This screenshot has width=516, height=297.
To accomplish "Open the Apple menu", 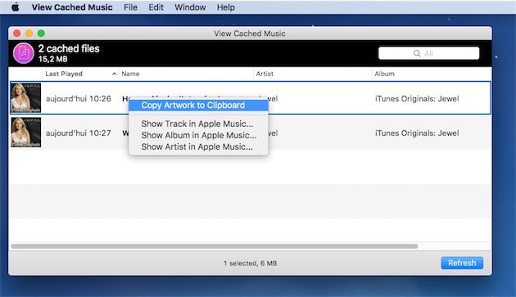I will pos(15,7).
